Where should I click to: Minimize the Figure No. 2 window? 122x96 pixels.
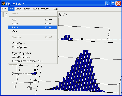pyautogui.click(x=108, y=4)
